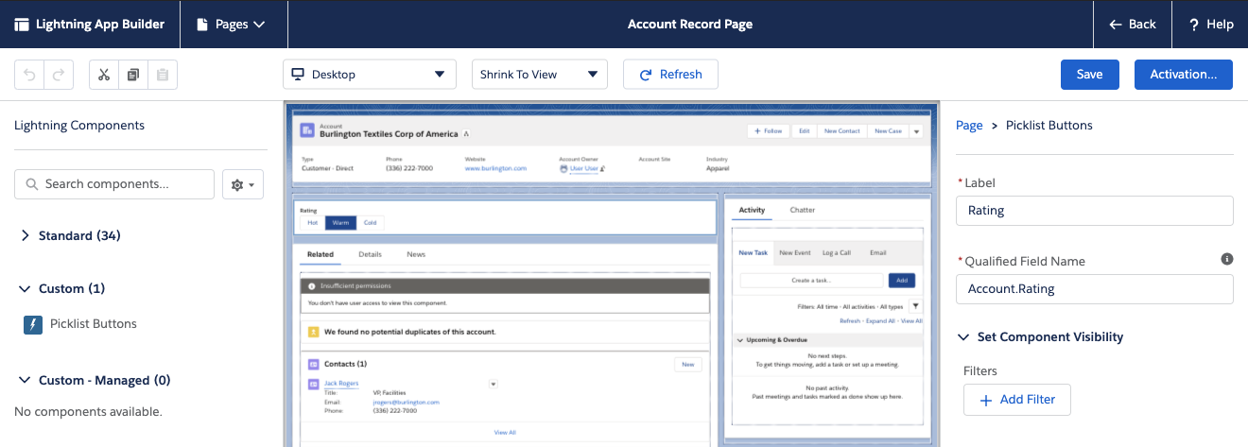Click the Jack Rogers contact icon
The width and height of the screenshot is (1248, 447).
(313, 384)
